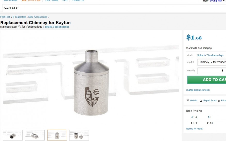The image size is (226, 141).
Task: Open the FAQ page link
Action: click(x=65, y=1)
